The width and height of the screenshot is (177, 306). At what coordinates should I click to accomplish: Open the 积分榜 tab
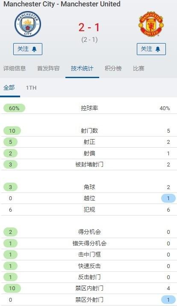pos(113,68)
